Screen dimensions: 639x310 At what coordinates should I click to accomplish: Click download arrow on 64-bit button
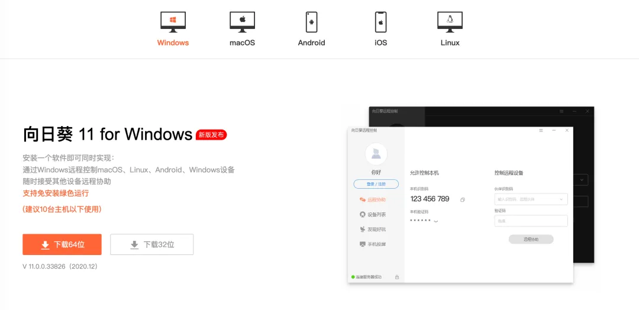[45, 245]
